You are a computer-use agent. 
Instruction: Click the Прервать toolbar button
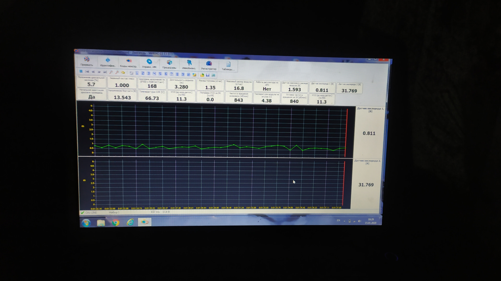[87, 61]
